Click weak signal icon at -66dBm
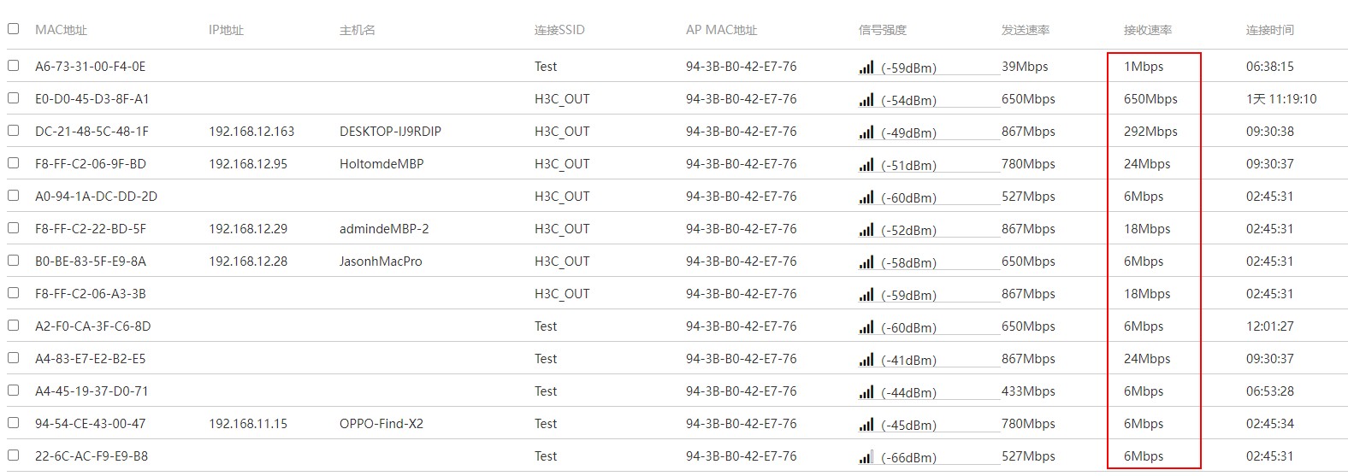Viewport: 1348px width, 476px height. tap(866, 457)
